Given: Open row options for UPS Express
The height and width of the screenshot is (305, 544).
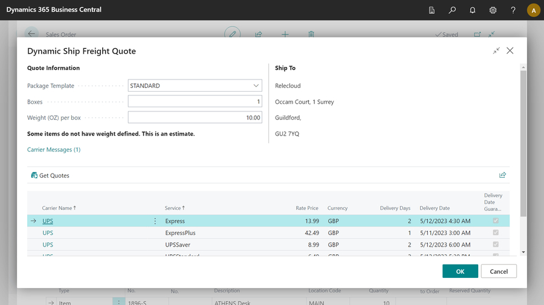Looking at the screenshot, I should click(155, 221).
